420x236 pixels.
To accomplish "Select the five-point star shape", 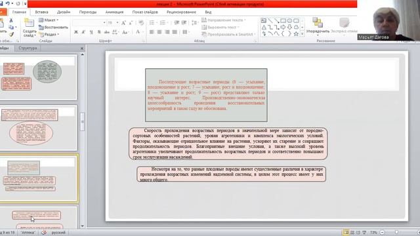I will (x=296, y=33).
